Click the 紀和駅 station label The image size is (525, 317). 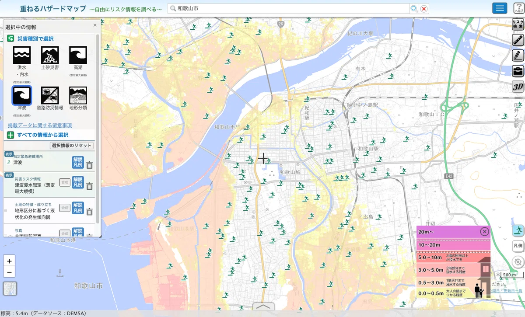307,112
